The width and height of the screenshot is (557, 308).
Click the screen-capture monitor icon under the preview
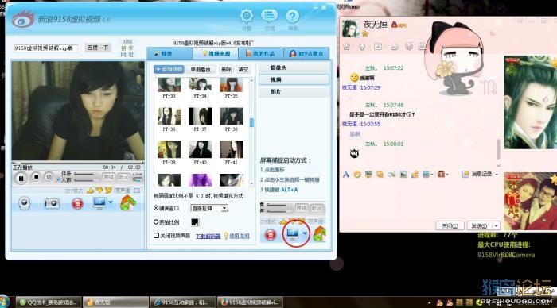[99, 202]
